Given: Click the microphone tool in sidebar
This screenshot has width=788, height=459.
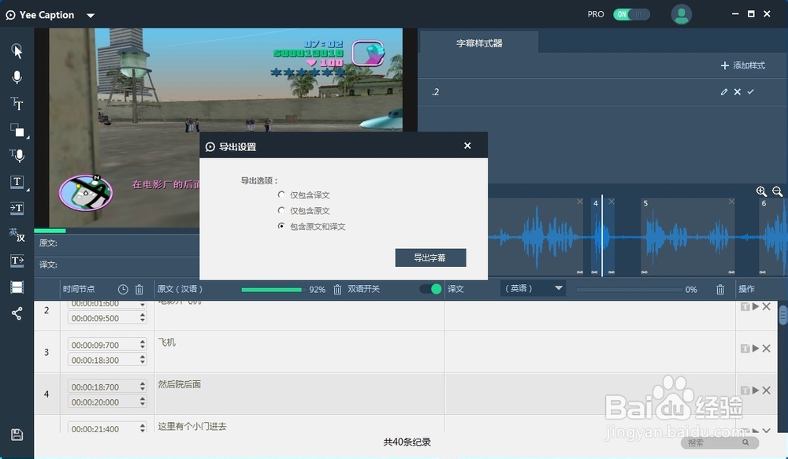Looking at the screenshot, I should [17, 77].
